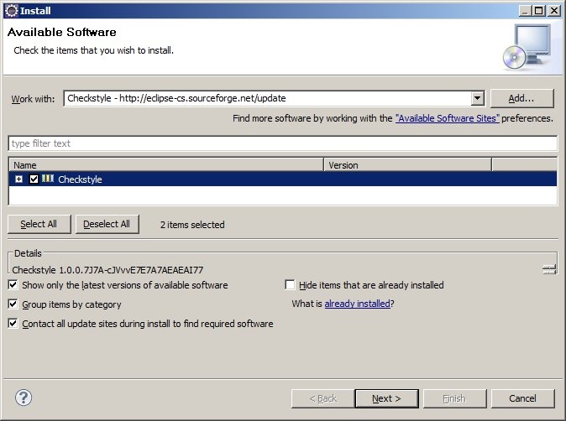Viewport: 566px width, 421px height.
Task: Click the Name column header
Action: tap(165, 165)
